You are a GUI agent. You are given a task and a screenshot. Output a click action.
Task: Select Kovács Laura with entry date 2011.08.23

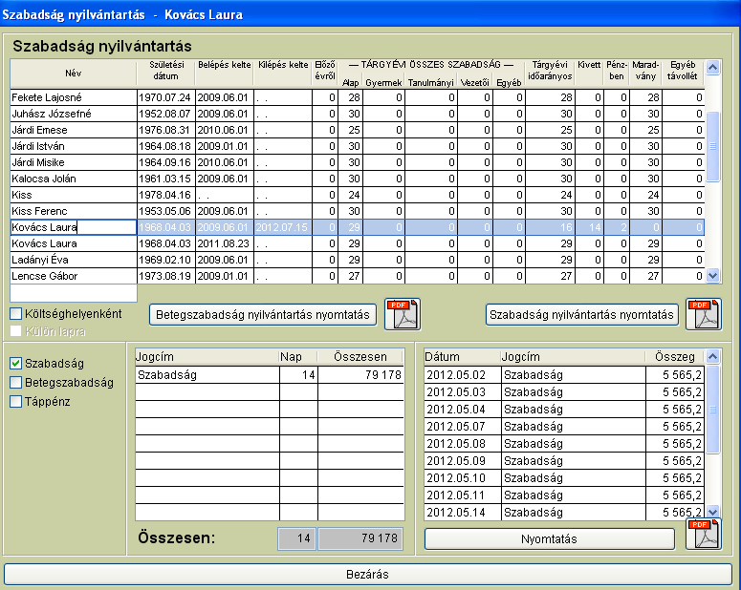(x=358, y=243)
